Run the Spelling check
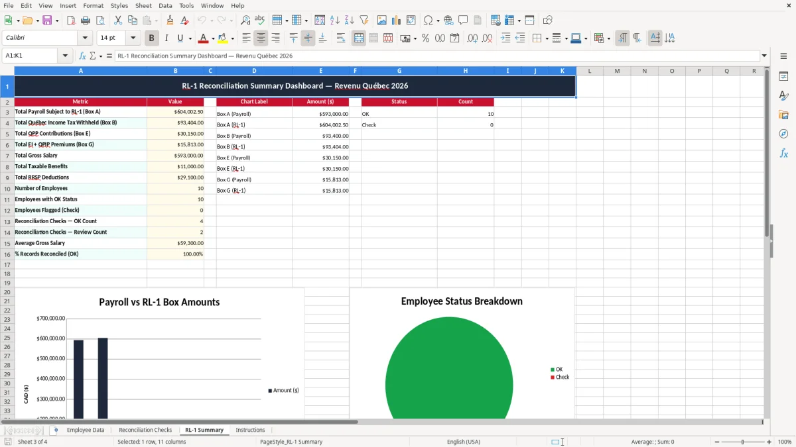The image size is (796, 447). 260,21
